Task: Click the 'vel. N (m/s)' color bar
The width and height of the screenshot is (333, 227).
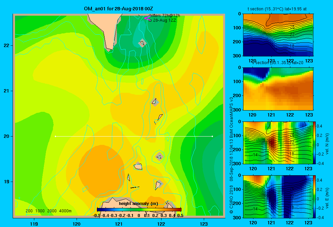Action: [315, 143]
